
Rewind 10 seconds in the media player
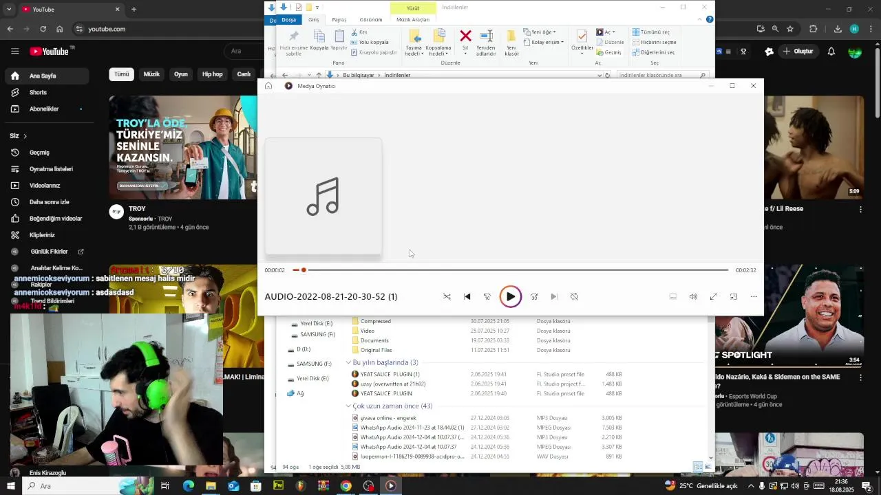click(x=487, y=296)
